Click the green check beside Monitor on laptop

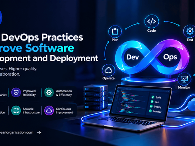tap(150, 111)
